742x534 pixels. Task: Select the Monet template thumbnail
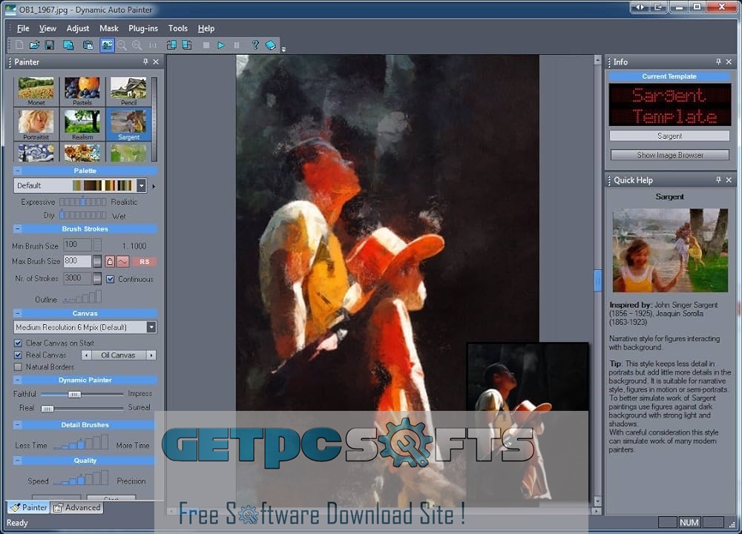[36, 90]
